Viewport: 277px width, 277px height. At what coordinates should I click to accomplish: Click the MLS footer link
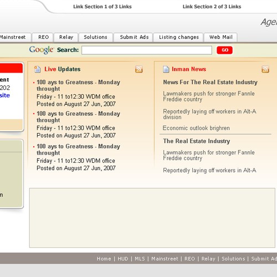[140, 259]
